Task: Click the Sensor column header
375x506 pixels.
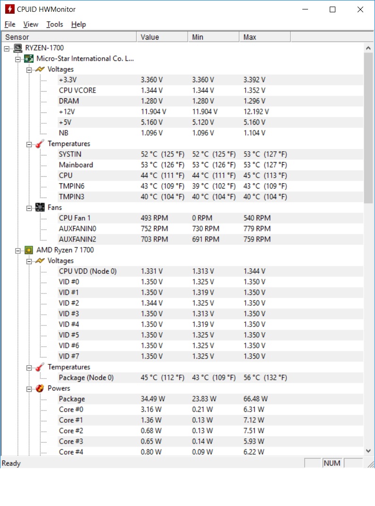Action: [x=69, y=37]
